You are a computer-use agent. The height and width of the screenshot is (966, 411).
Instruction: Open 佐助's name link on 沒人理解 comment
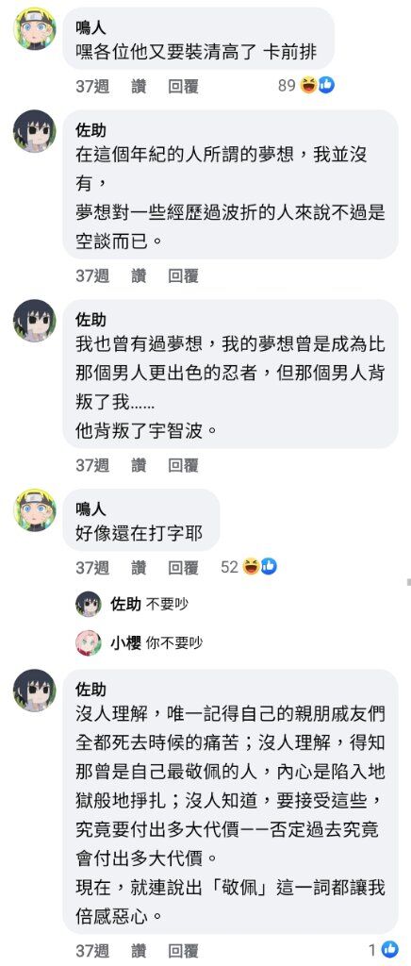[x=90, y=688]
